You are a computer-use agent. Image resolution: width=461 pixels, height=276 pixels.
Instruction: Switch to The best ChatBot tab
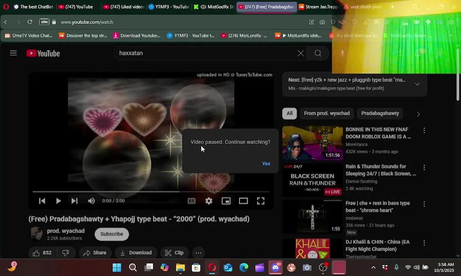[x=34, y=7]
